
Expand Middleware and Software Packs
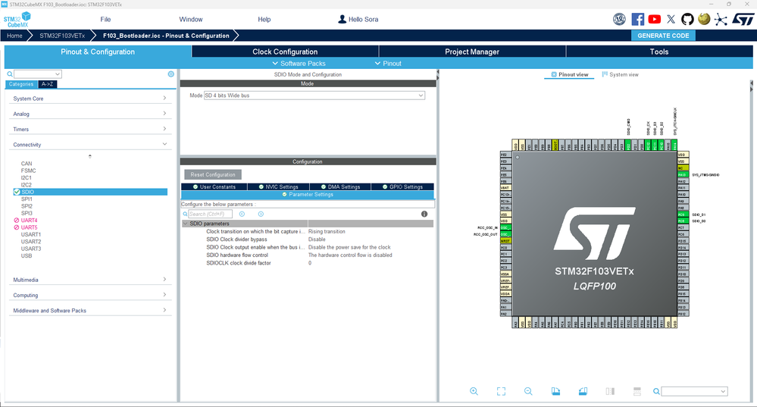click(x=90, y=311)
